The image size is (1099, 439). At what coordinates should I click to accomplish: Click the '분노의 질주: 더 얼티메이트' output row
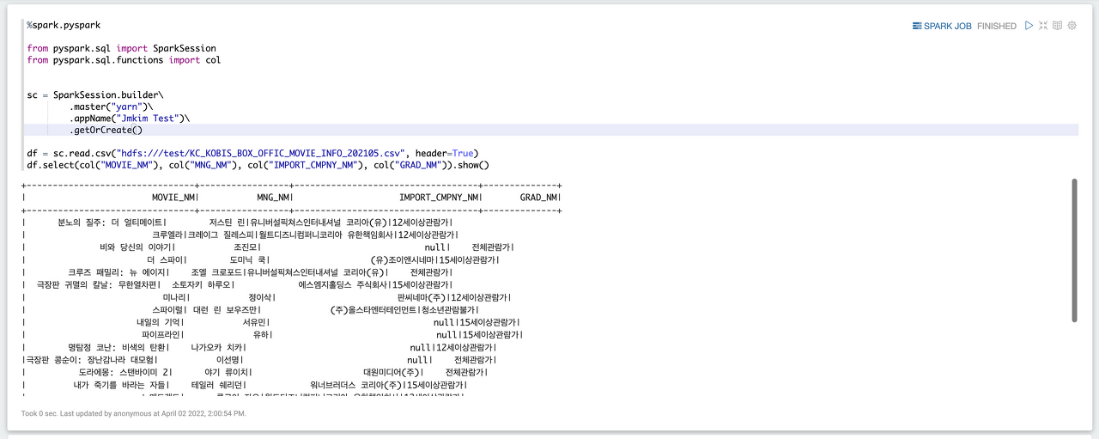[239, 223]
